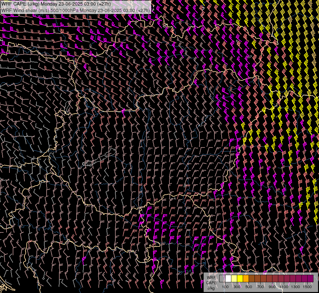Click the white 100–200 J/kg legend swatch
The width and height of the screenshot is (319, 293).
(228, 278)
